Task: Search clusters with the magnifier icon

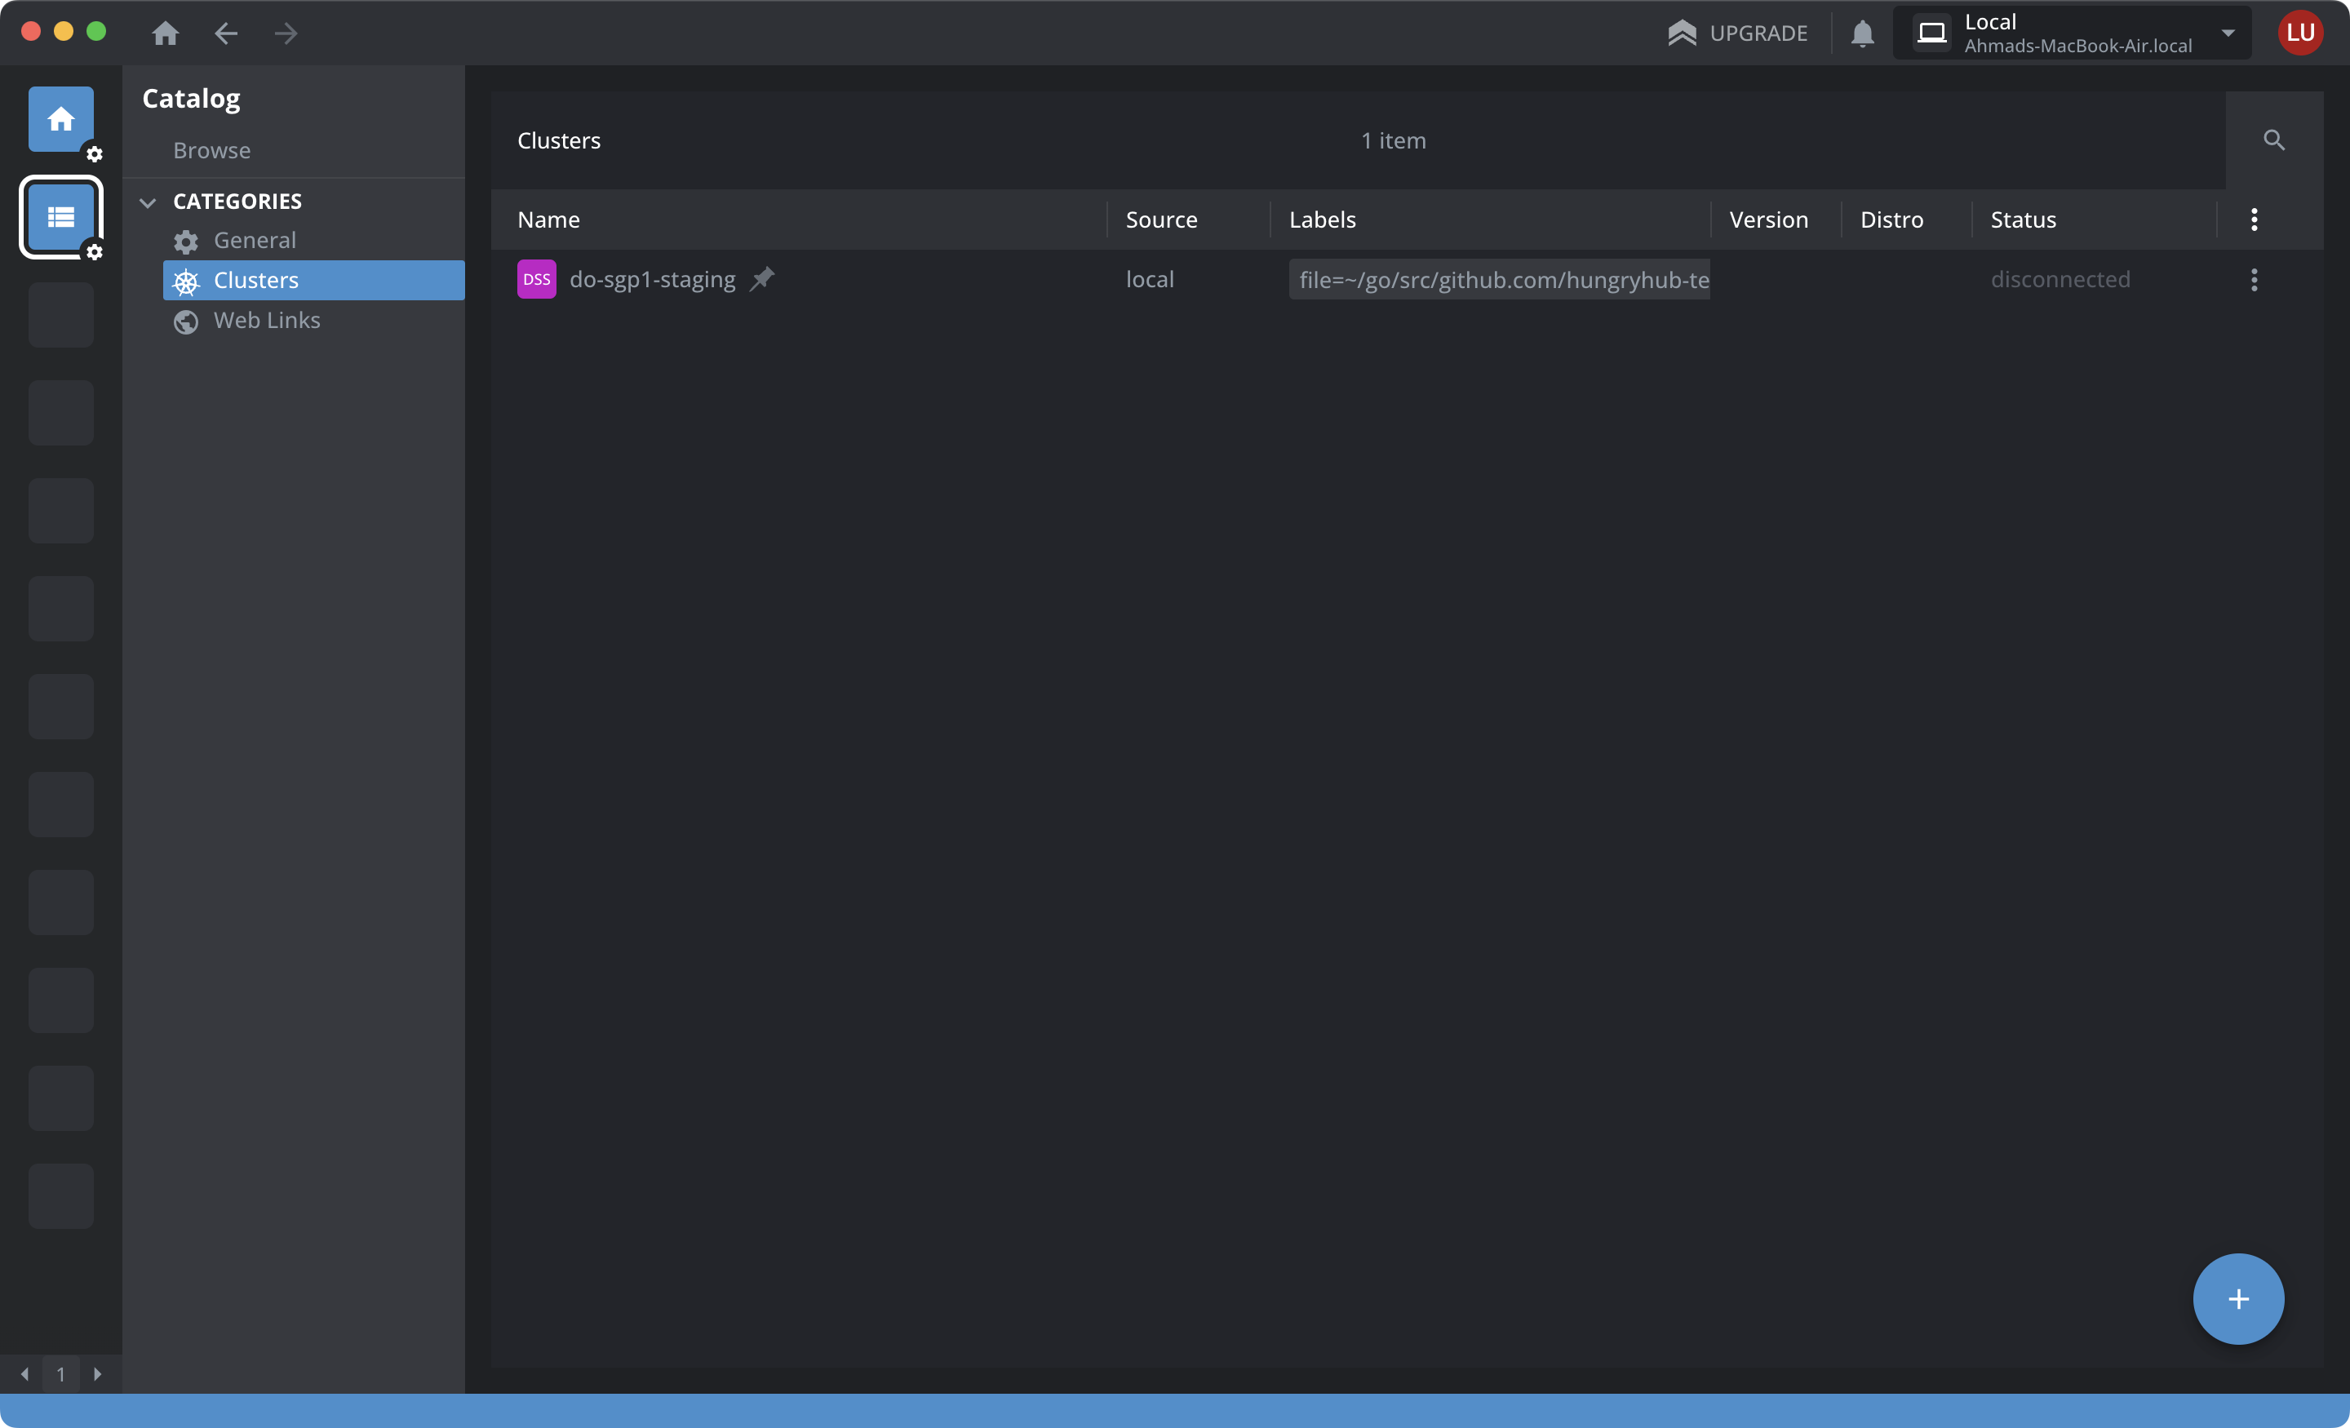Action: [2273, 140]
